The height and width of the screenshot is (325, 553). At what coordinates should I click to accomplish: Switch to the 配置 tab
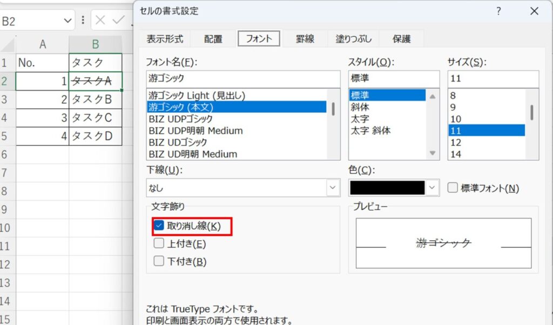(213, 39)
